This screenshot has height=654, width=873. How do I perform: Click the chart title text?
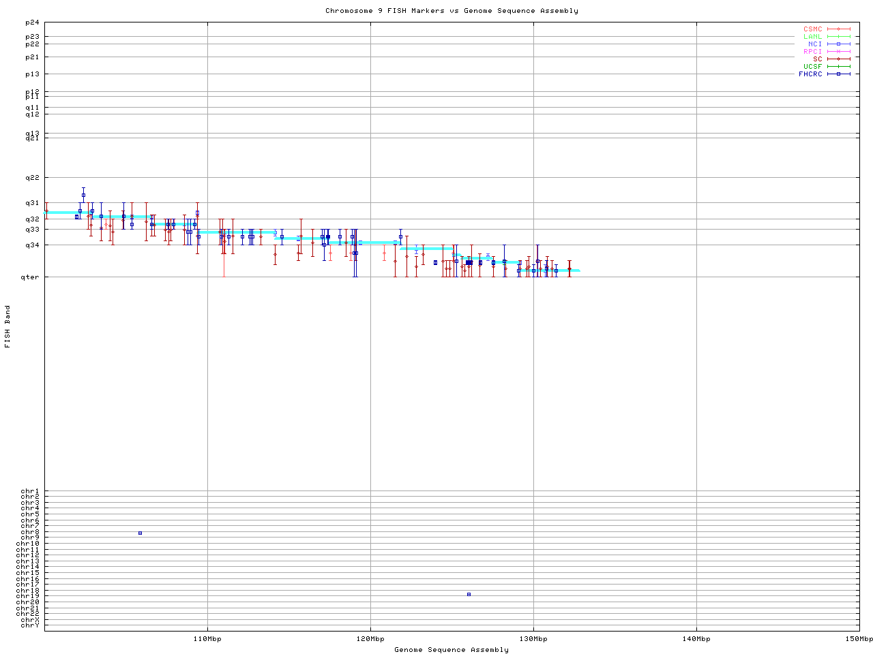click(x=452, y=11)
